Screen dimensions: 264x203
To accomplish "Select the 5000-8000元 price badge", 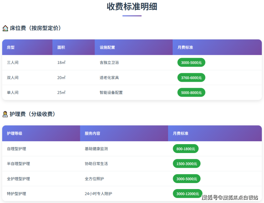I will [191, 92].
